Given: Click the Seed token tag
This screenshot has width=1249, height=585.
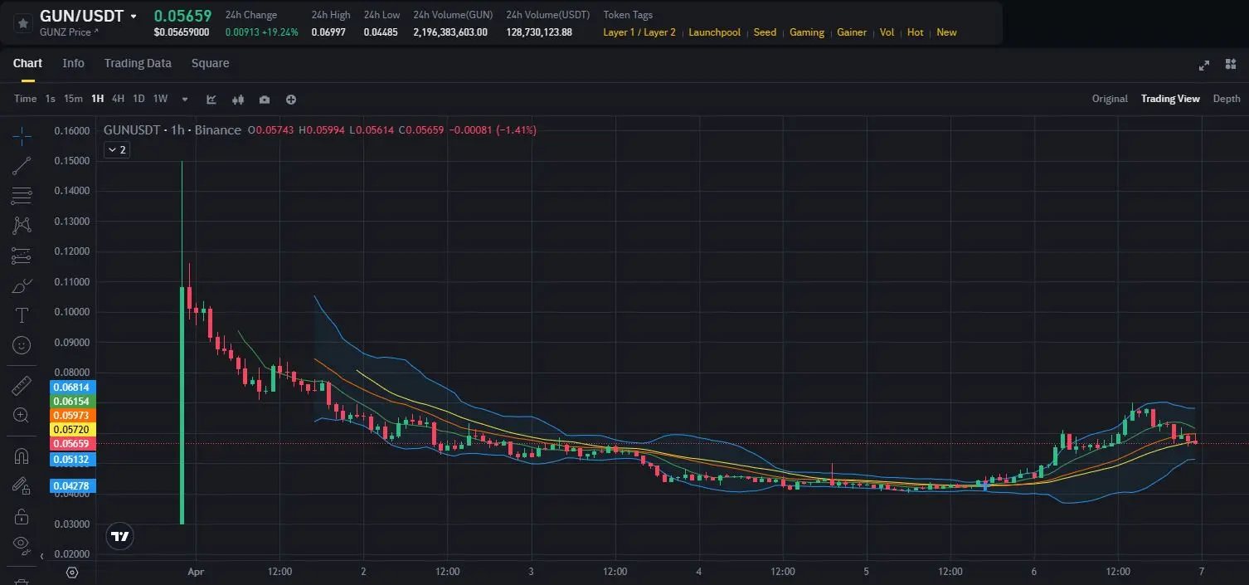Looking at the screenshot, I should pyautogui.click(x=765, y=32).
